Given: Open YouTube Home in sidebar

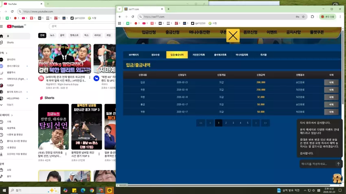Looking at the screenshot, I should tap(15, 36).
